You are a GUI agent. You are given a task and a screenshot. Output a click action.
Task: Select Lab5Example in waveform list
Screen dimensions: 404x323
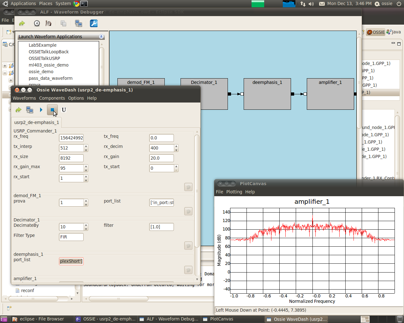[x=43, y=45]
